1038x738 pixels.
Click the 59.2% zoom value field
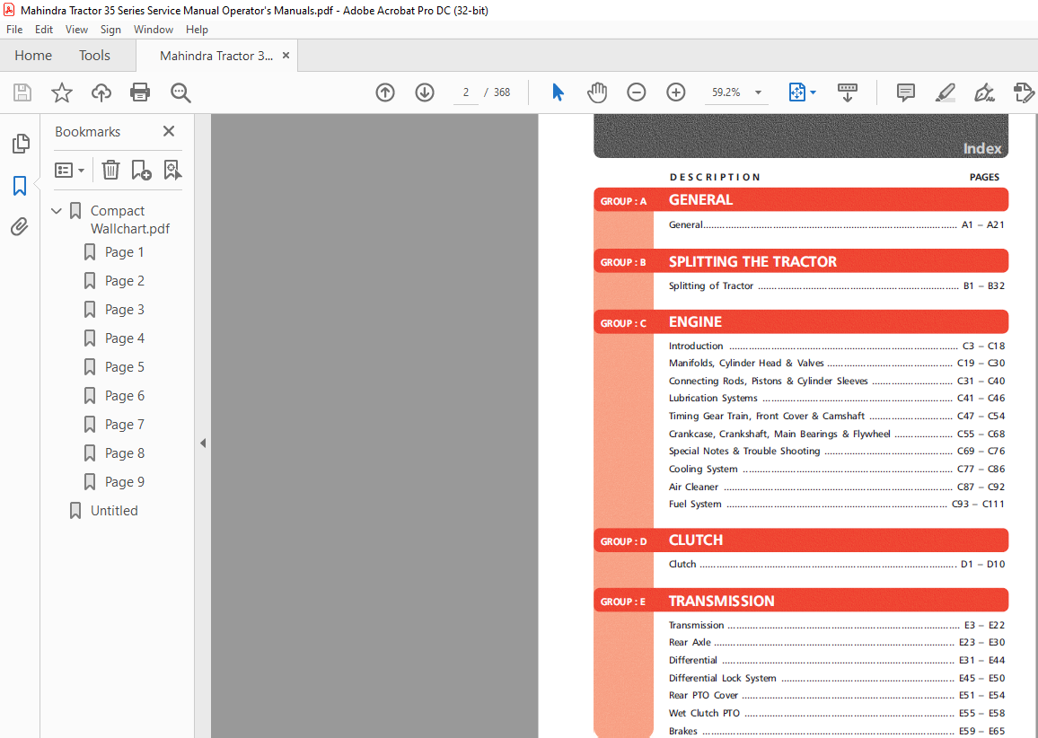pyautogui.click(x=726, y=92)
